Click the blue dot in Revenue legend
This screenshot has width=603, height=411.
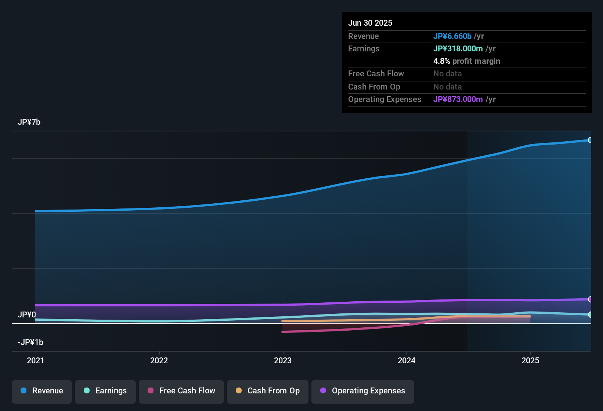coord(24,390)
